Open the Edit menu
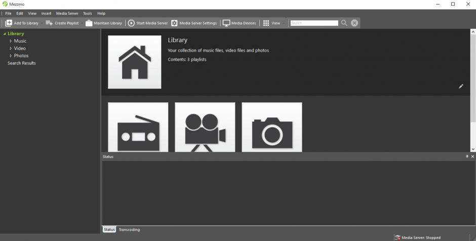 pyautogui.click(x=20, y=13)
